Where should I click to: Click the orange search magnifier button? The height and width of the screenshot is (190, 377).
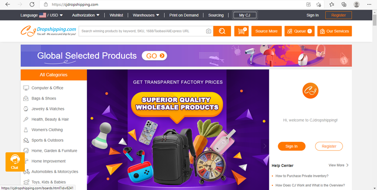coord(222,31)
